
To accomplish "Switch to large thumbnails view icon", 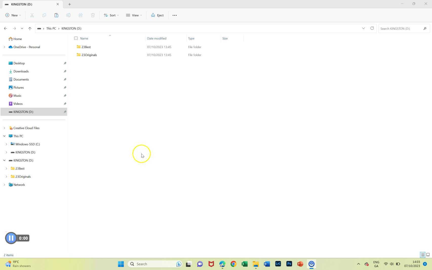I will [428, 255].
